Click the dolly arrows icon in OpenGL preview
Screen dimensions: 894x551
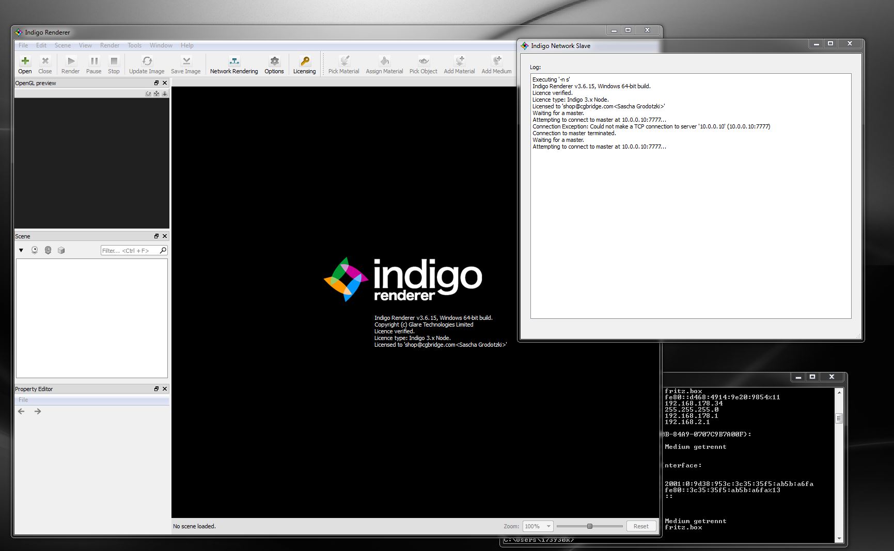(x=165, y=93)
